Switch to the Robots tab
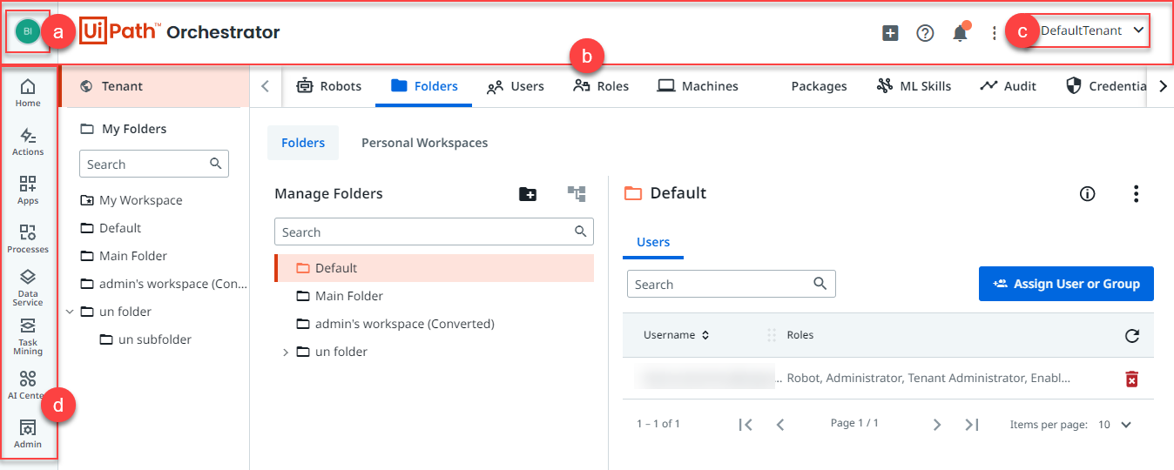This screenshot has width=1174, height=470. point(329,86)
